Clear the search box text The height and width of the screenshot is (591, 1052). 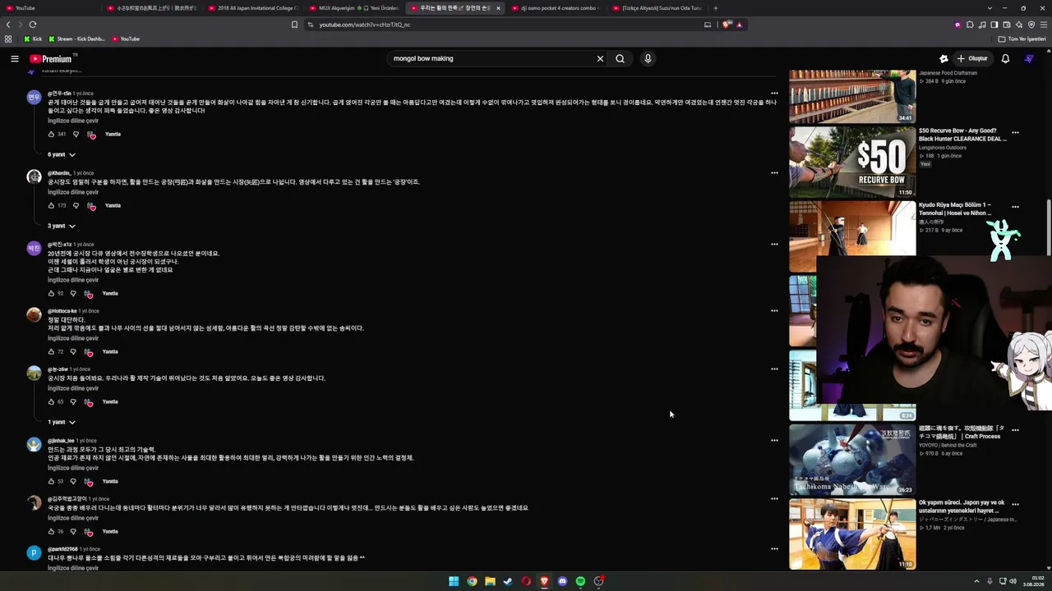(x=600, y=58)
